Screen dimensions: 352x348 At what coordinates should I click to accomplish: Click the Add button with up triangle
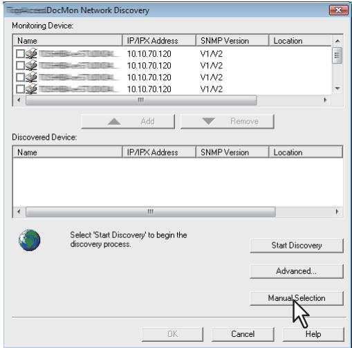pyautogui.click(x=128, y=121)
